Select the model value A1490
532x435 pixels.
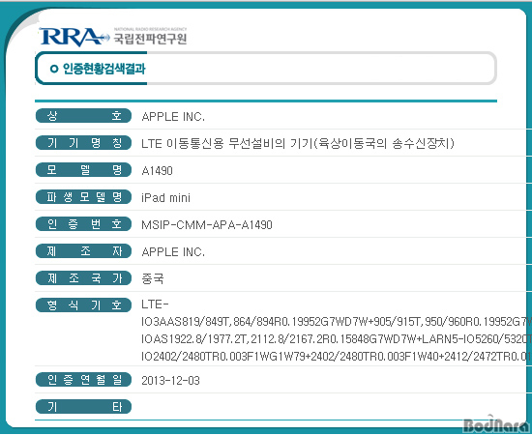point(157,170)
